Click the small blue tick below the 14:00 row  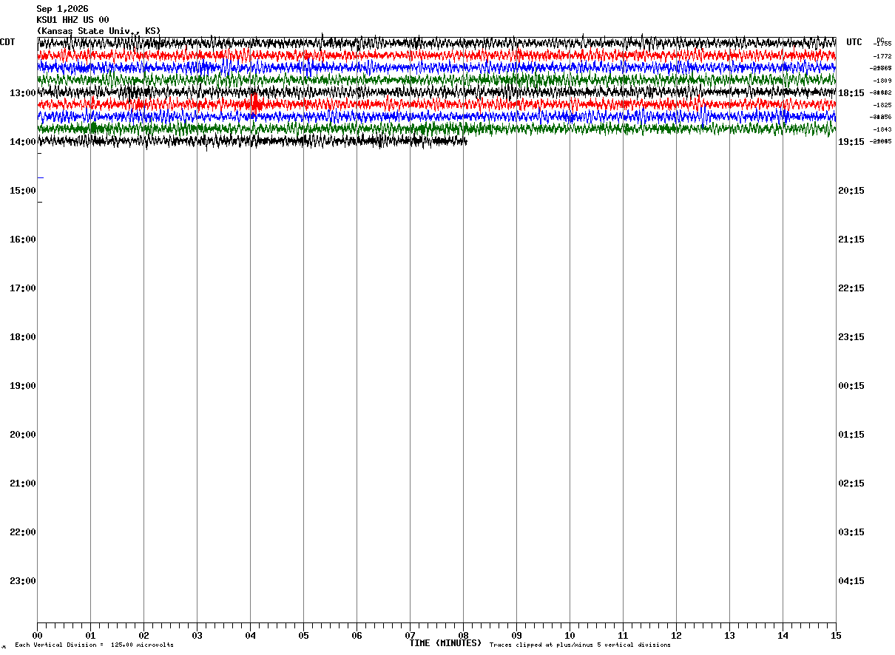pyautogui.click(x=41, y=177)
